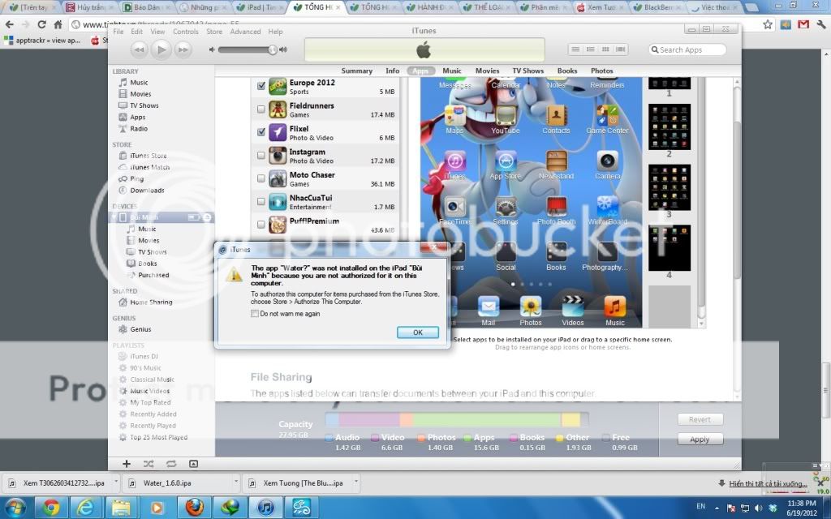Switch to the Photos device tab
Image resolution: width=831 pixels, height=519 pixels.
click(601, 71)
